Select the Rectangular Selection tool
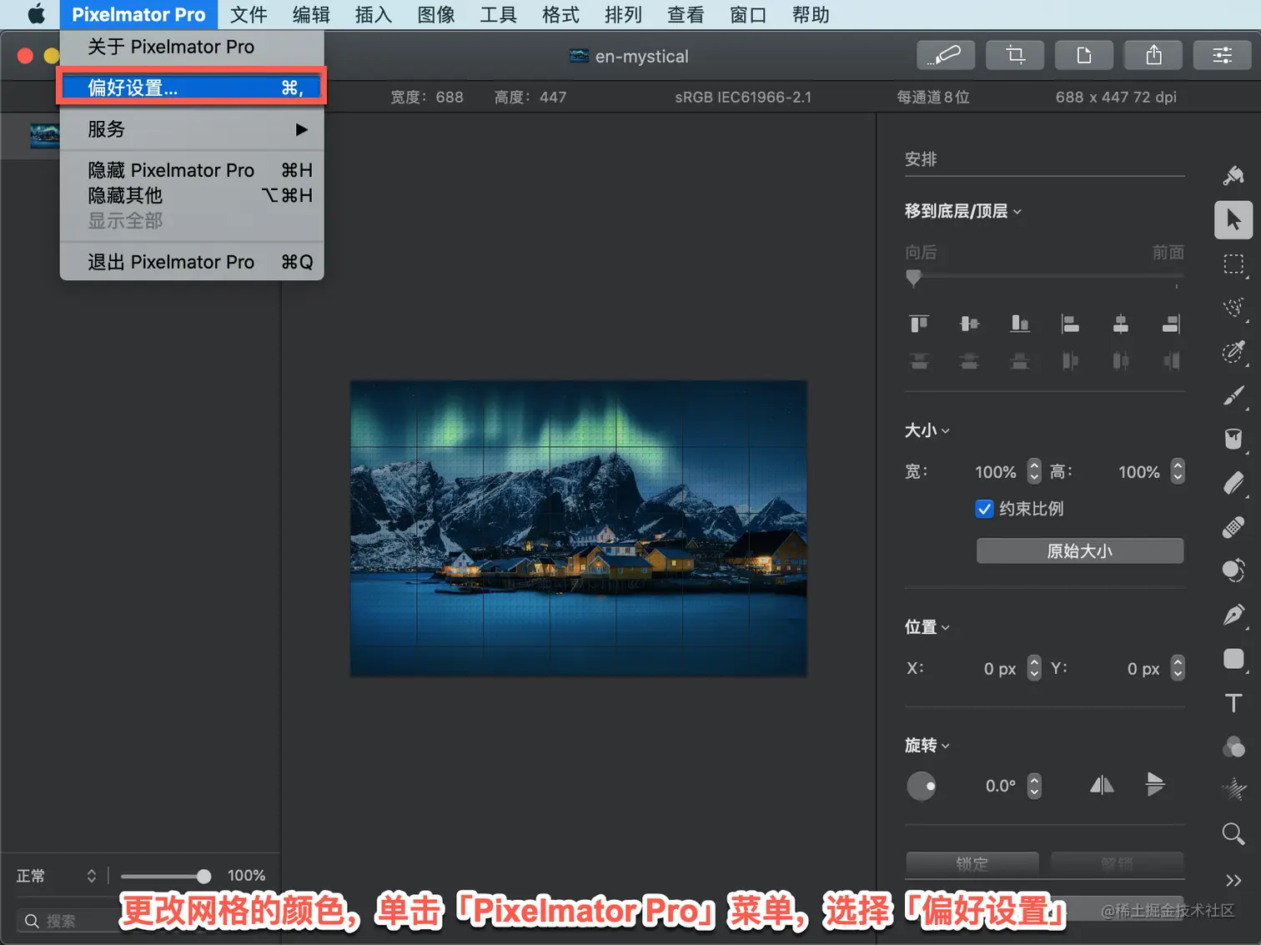The image size is (1261, 945). pos(1233,264)
